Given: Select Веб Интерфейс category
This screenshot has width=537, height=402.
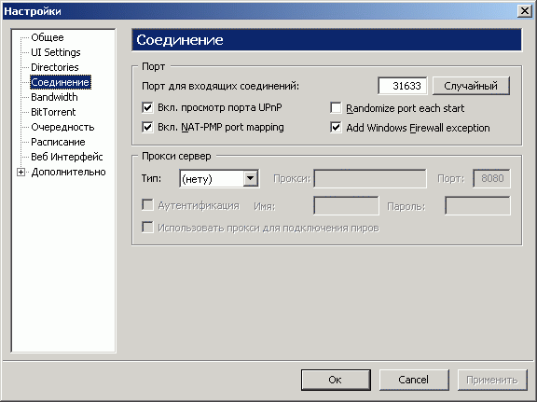Looking at the screenshot, I should 67,157.
